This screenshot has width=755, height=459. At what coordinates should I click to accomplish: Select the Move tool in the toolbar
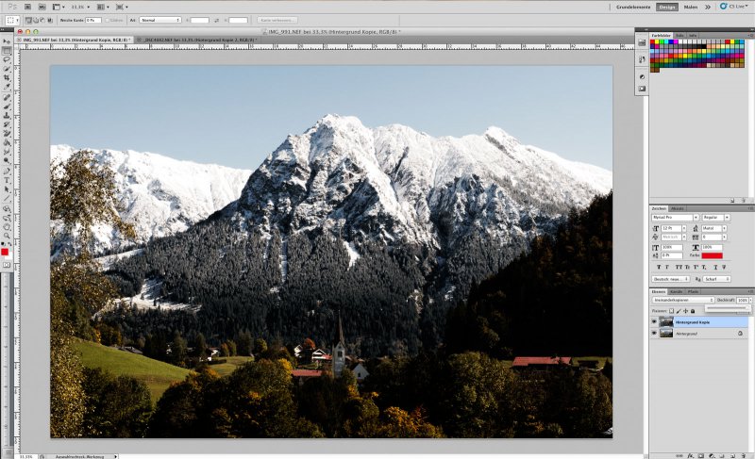pos(7,41)
